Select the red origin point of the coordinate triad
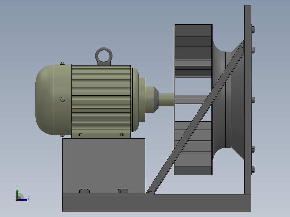The height and width of the screenshot is (217, 290). pyautogui.click(x=17, y=200)
